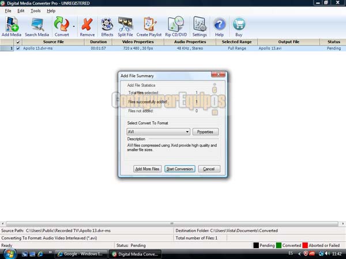Click the 11:42 system clock
The height and width of the screenshot is (259, 346).
pyautogui.click(x=337, y=254)
